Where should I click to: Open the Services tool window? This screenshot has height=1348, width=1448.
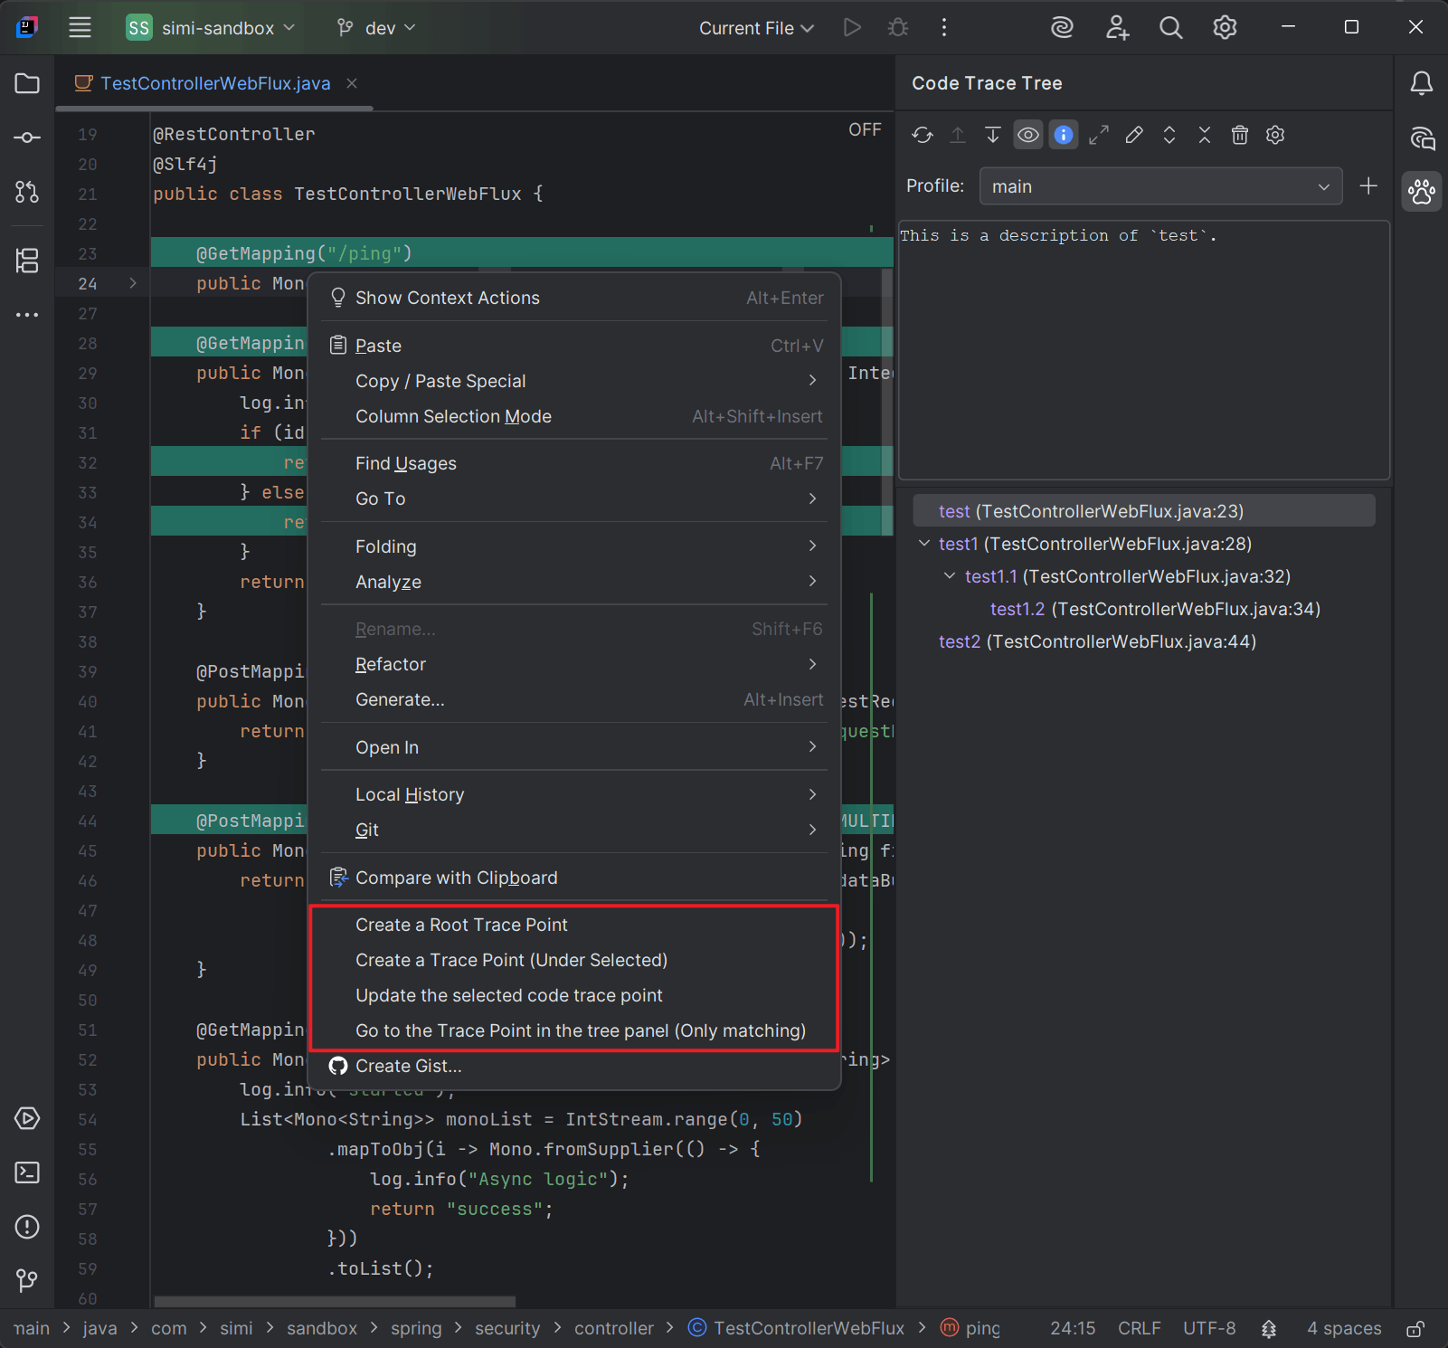(x=27, y=1118)
